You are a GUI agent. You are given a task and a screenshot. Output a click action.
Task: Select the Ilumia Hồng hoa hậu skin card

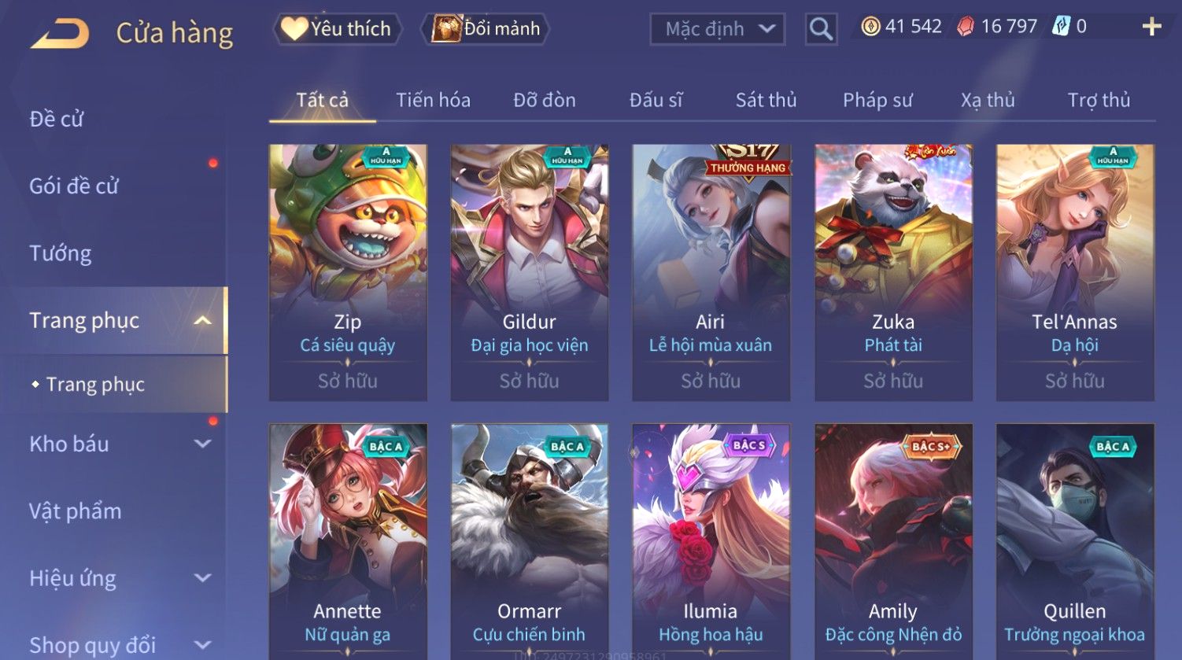[711, 541]
